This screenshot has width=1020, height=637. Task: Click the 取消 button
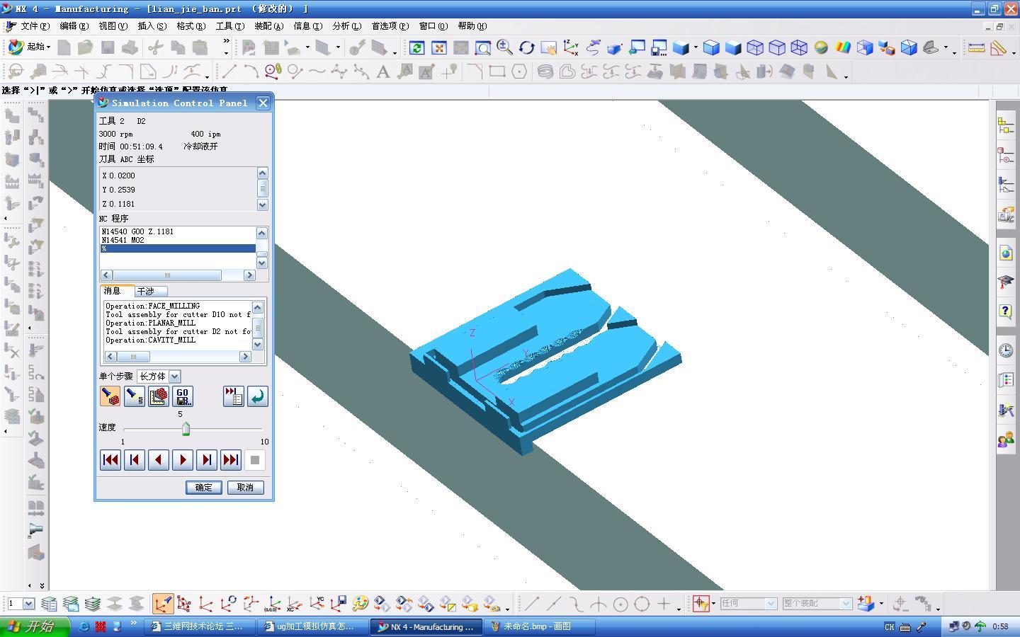click(x=245, y=488)
